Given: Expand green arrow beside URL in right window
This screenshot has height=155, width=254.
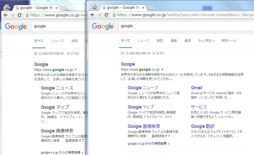Looking at the screenshot, I should 162,70.
